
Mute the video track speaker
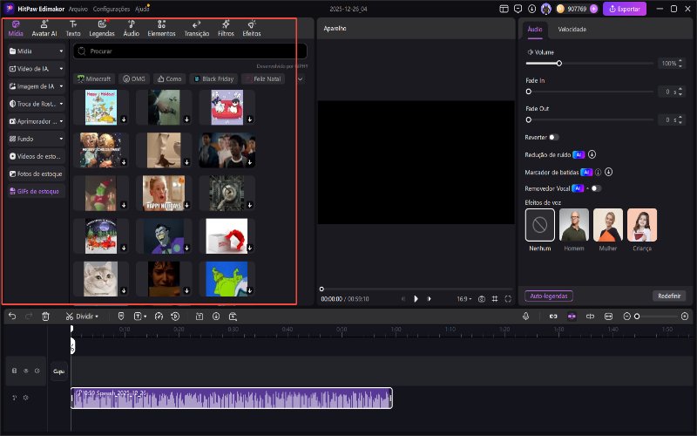[x=37, y=371]
